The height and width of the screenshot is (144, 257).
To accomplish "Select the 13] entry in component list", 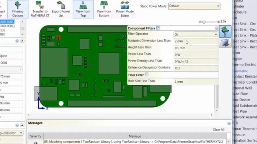I will click(2, 30).
